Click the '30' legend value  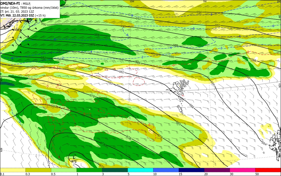coord(232,174)
